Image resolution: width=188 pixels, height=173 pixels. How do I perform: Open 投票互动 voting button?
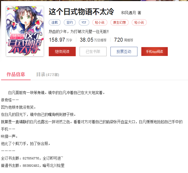tap(124, 52)
